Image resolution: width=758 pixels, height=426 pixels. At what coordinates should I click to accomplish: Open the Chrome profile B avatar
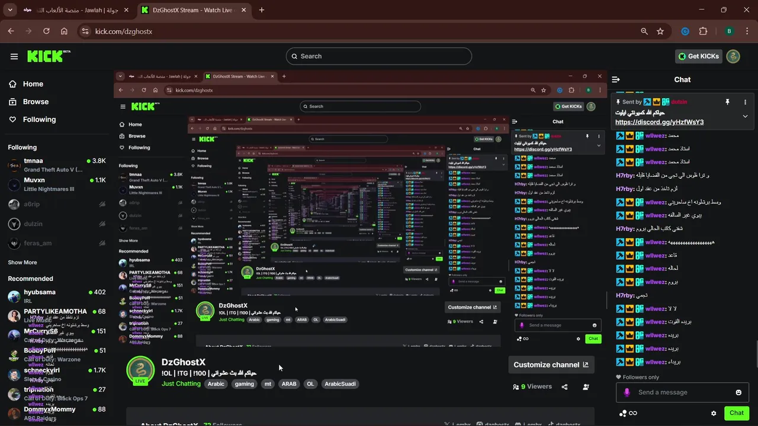coord(729,31)
